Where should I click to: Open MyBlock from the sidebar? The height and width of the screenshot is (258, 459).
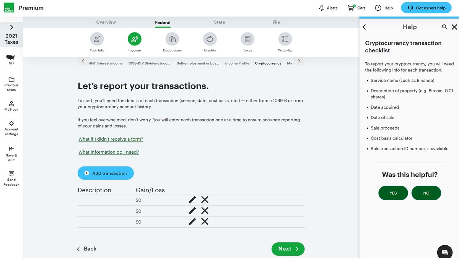click(11, 105)
